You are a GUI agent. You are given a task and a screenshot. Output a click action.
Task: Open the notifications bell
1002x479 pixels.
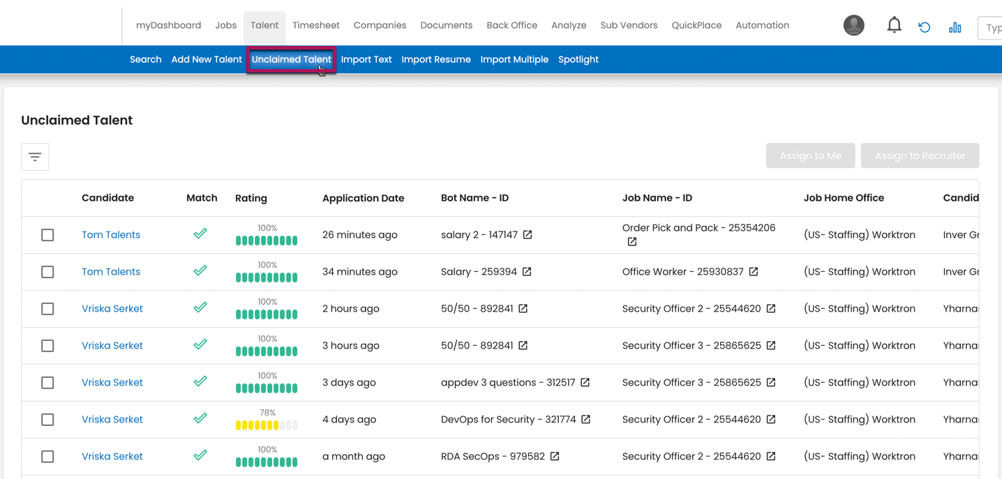[x=894, y=25]
